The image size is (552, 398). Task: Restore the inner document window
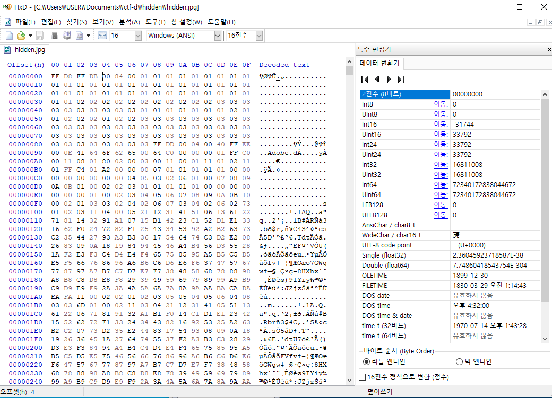coord(540,22)
